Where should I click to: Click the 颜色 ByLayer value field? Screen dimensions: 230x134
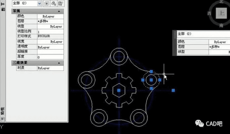(x=50, y=16)
